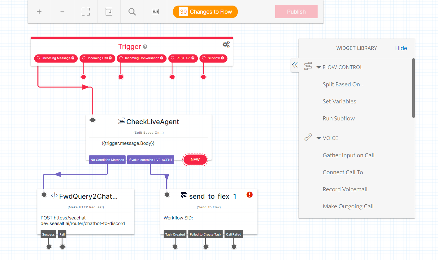Select the NEW transition on CheckLiveAgent

pos(195,159)
